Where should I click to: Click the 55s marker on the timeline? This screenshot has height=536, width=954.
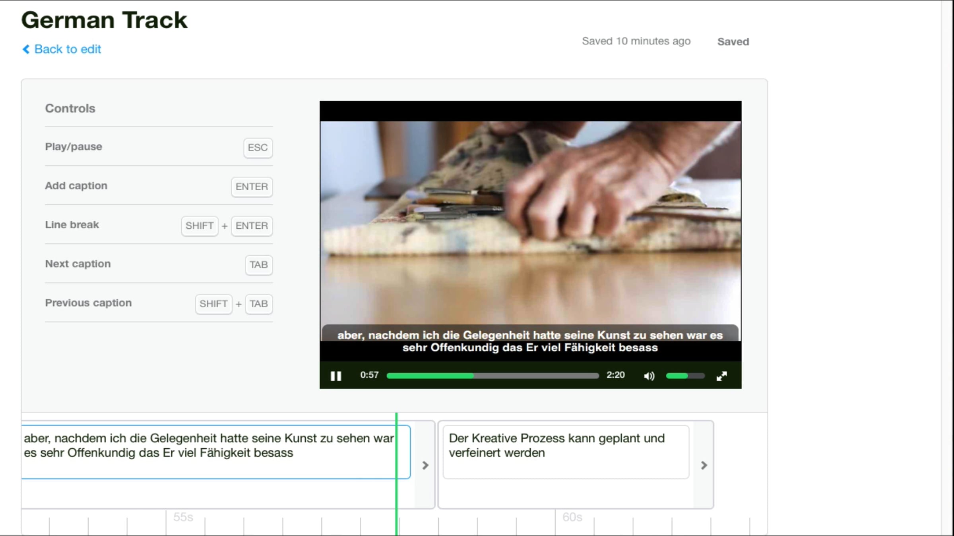[x=183, y=517]
